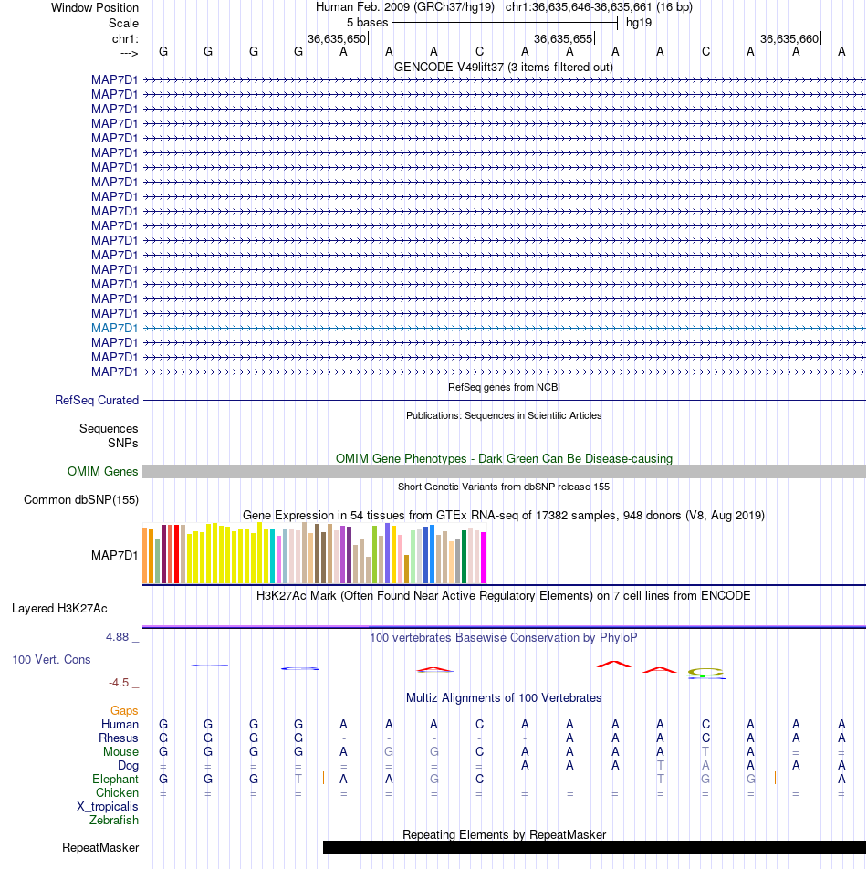Click the 100 Vert. Cons track label
867x869 pixels.
51,659
